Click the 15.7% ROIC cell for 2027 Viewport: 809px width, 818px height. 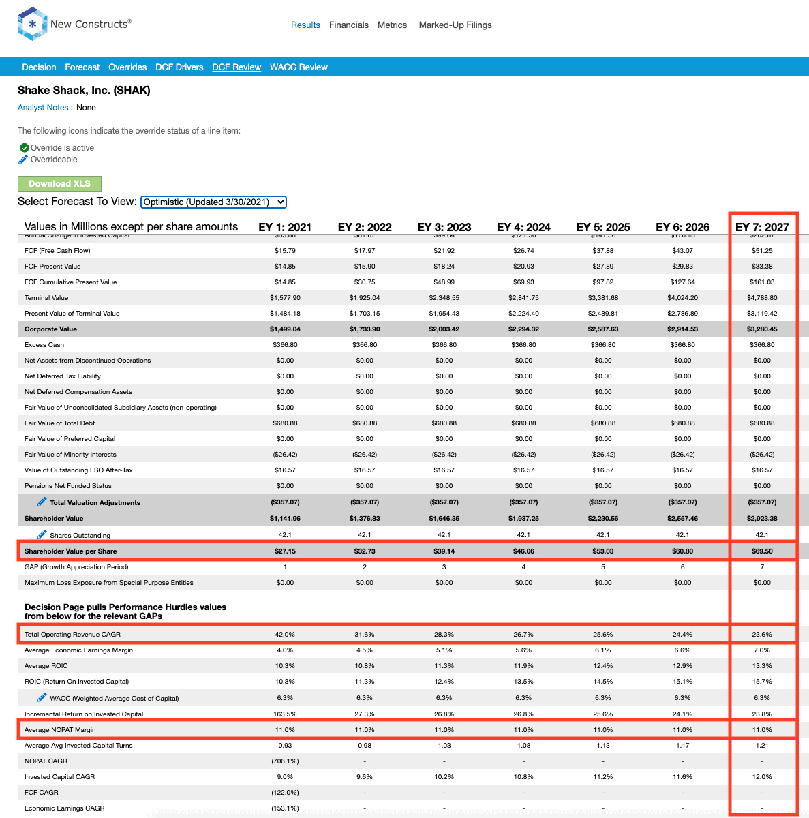(x=762, y=682)
